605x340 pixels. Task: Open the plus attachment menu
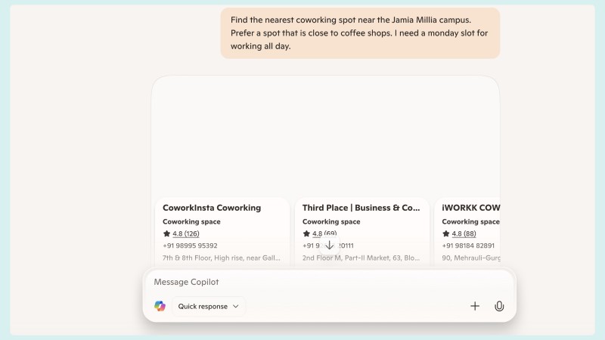[x=475, y=306]
